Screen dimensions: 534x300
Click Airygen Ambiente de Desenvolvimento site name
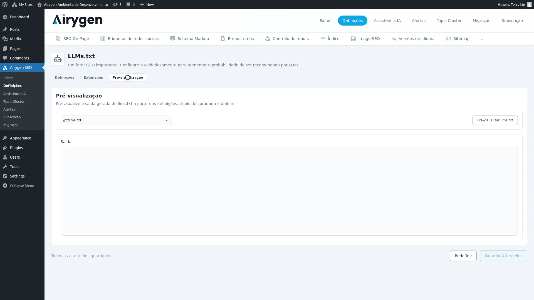pos(76,4)
